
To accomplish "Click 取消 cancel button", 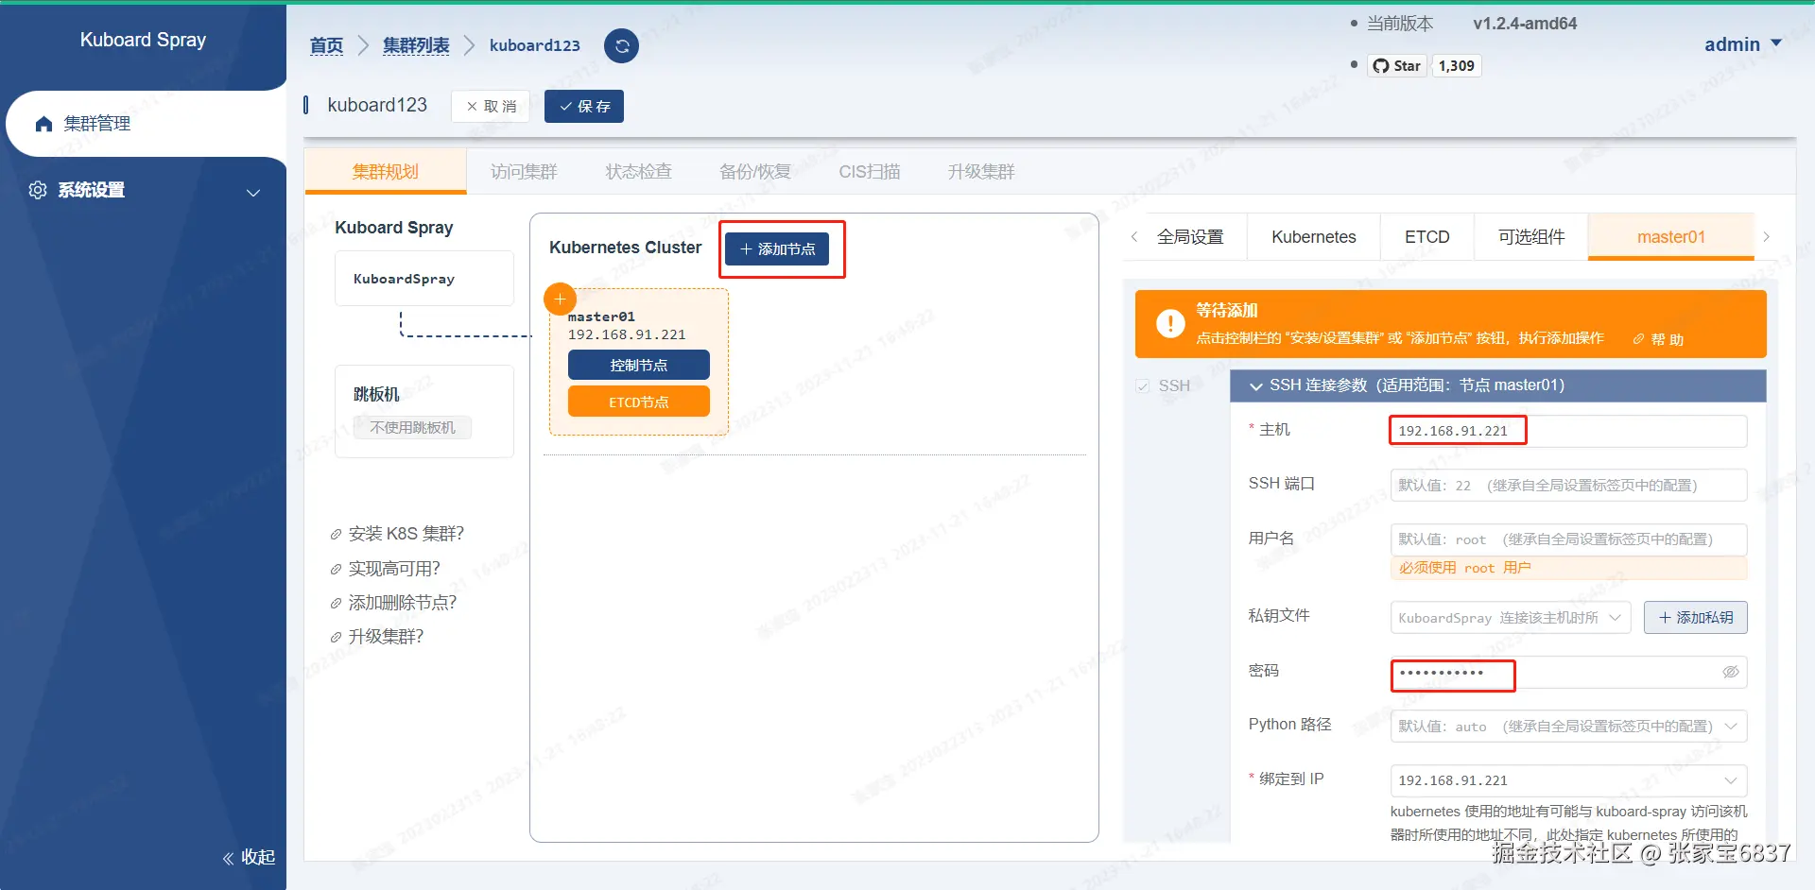I will tap(491, 106).
